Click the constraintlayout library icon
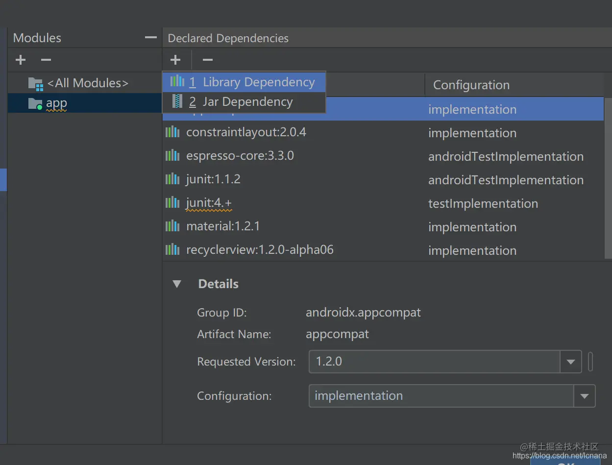Image resolution: width=612 pixels, height=465 pixels. (x=172, y=132)
